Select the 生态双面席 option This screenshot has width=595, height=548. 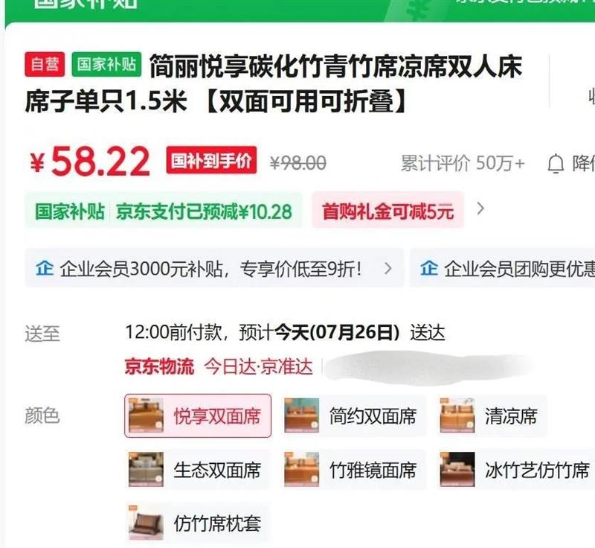(198, 470)
